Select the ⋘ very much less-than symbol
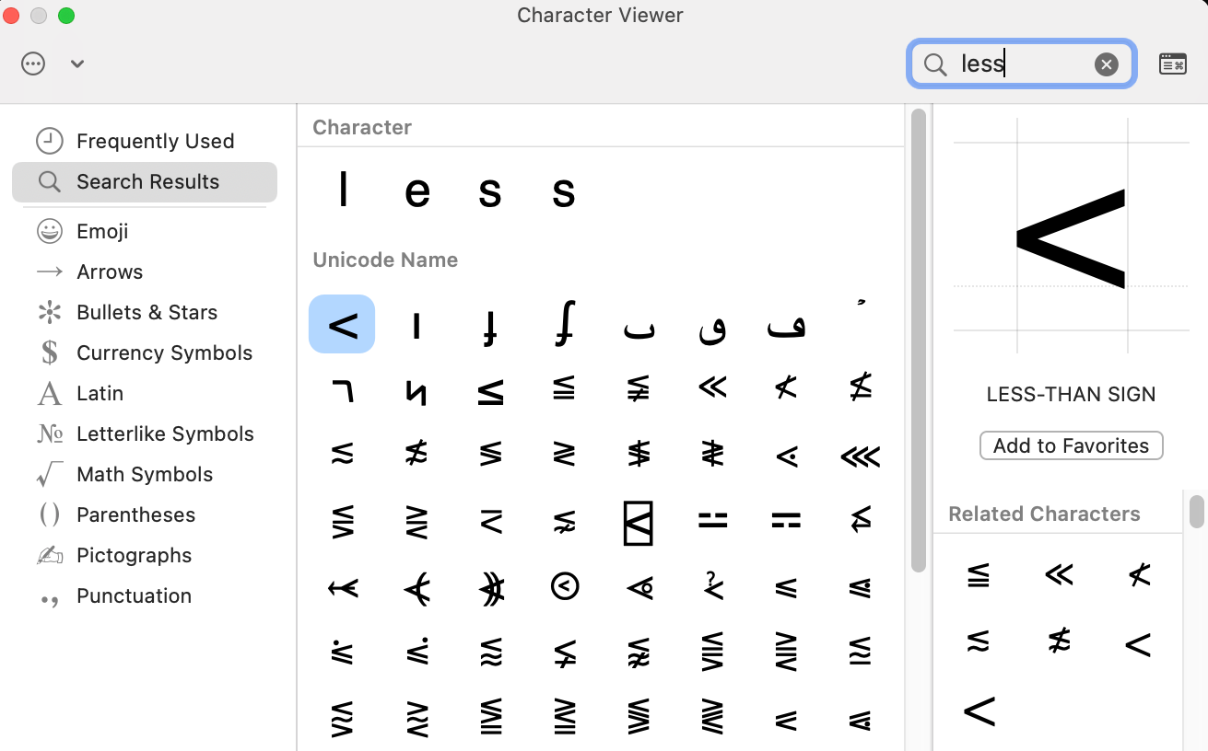The height and width of the screenshot is (751, 1208). [x=861, y=455]
